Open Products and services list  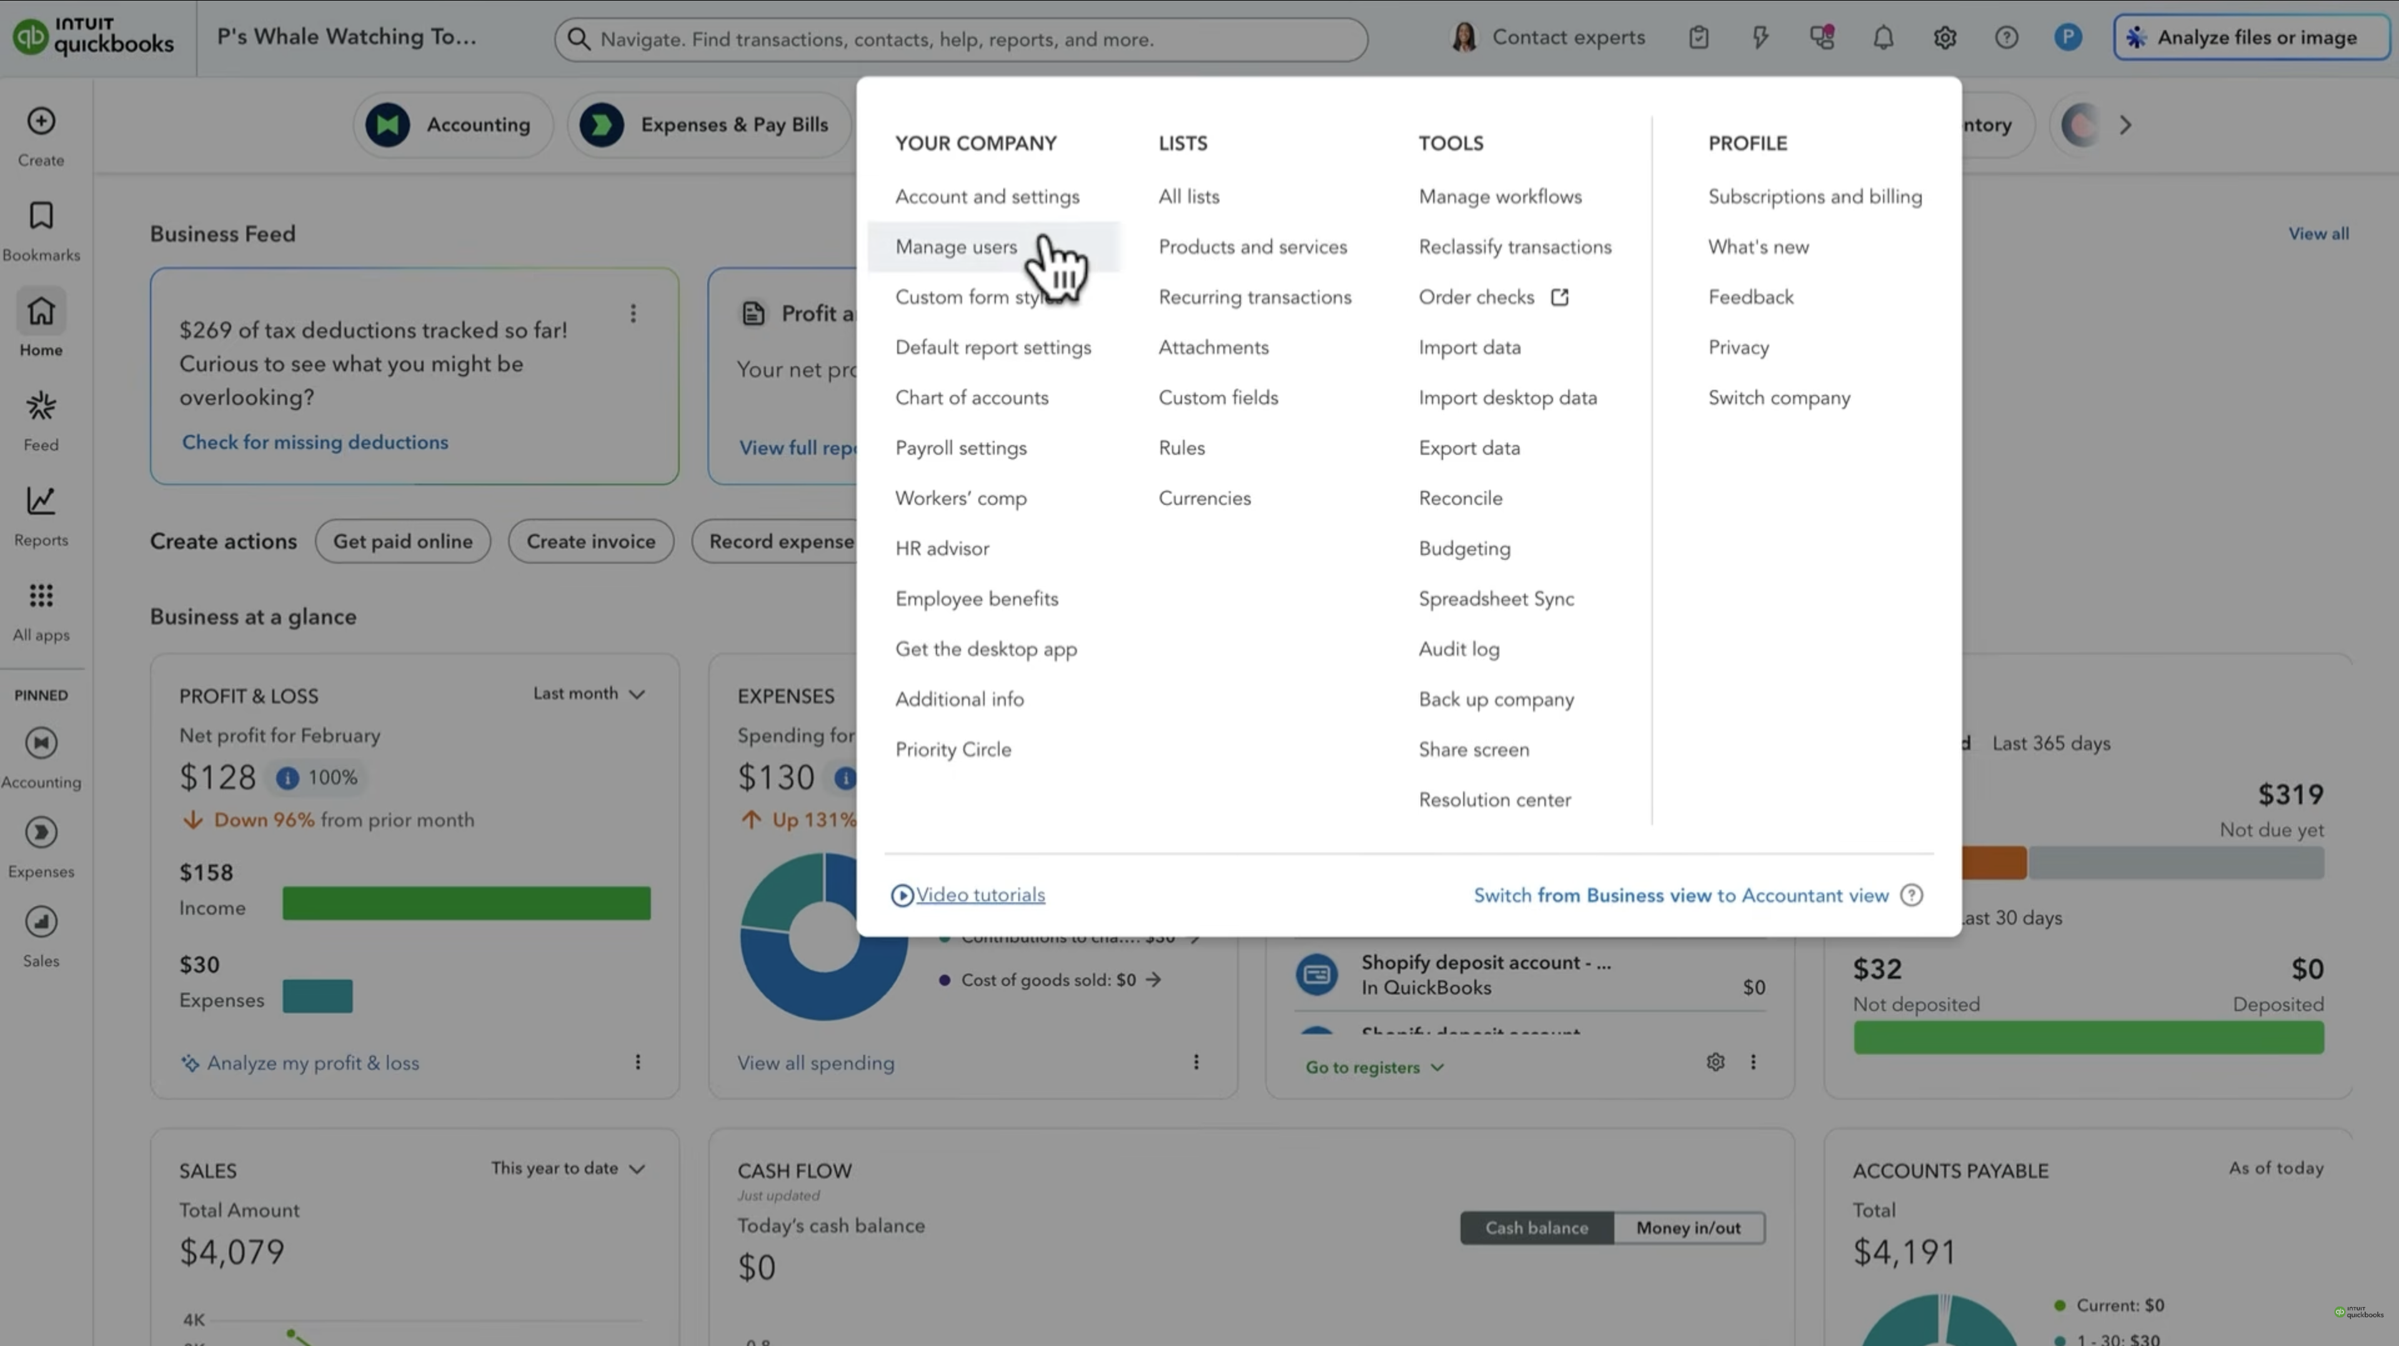(1253, 247)
